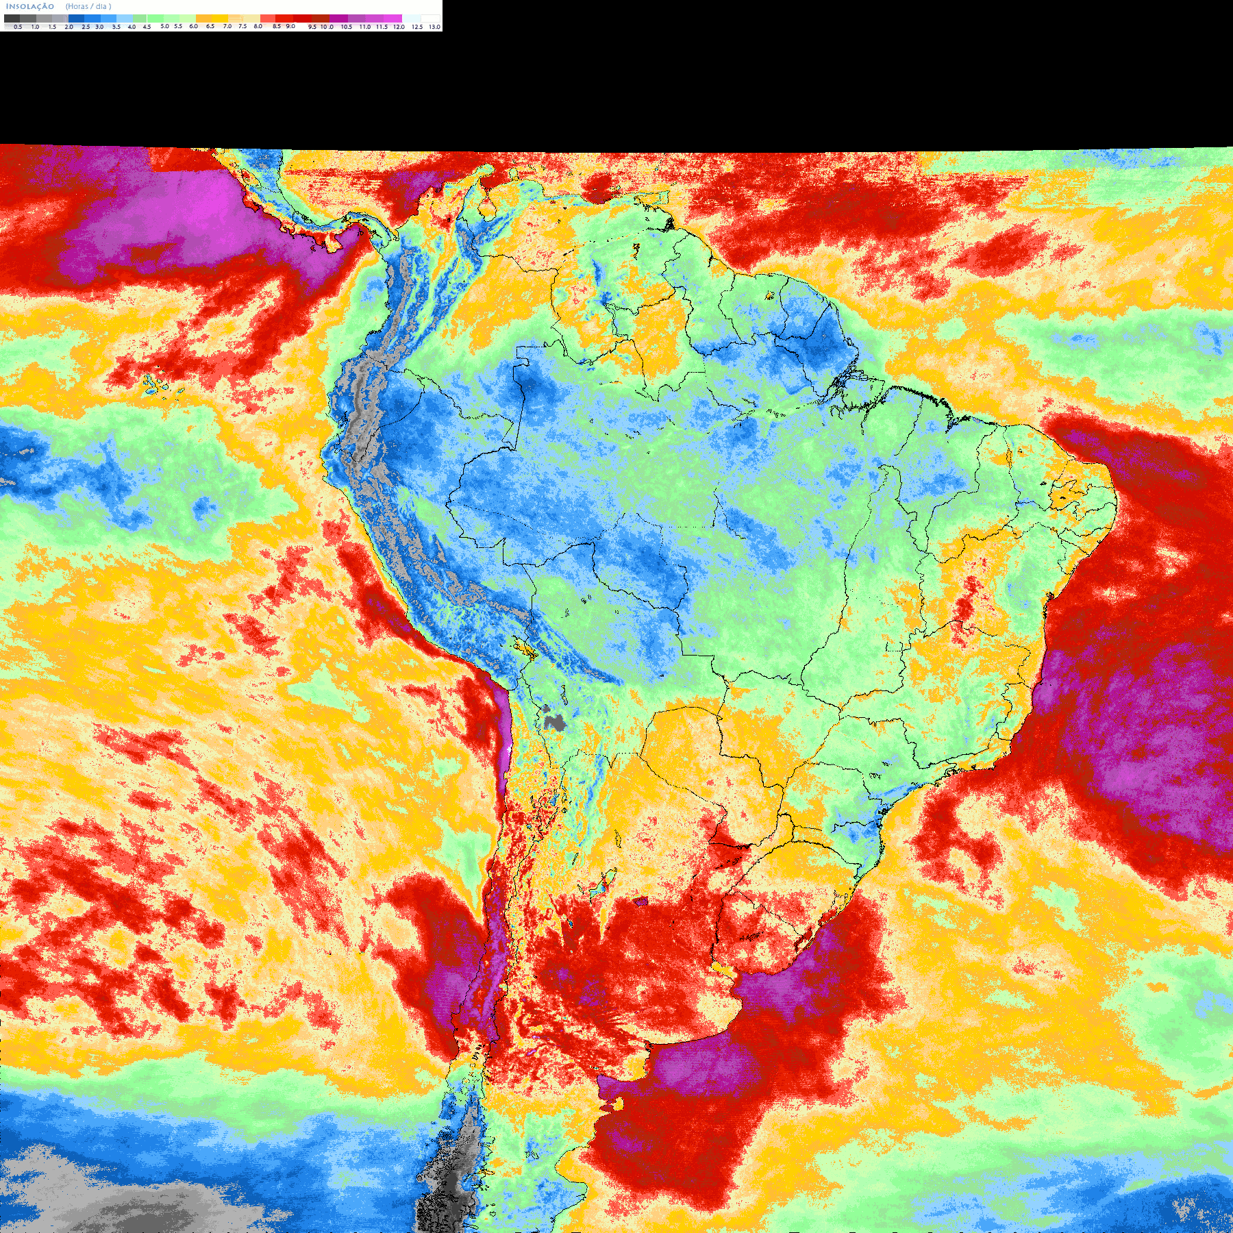Image resolution: width=1233 pixels, height=1233 pixels.
Task: Select the 7.5 legend scale label
Action: pos(242,26)
